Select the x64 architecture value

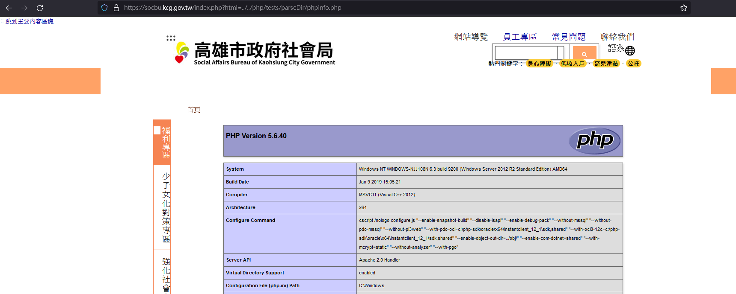click(x=363, y=207)
